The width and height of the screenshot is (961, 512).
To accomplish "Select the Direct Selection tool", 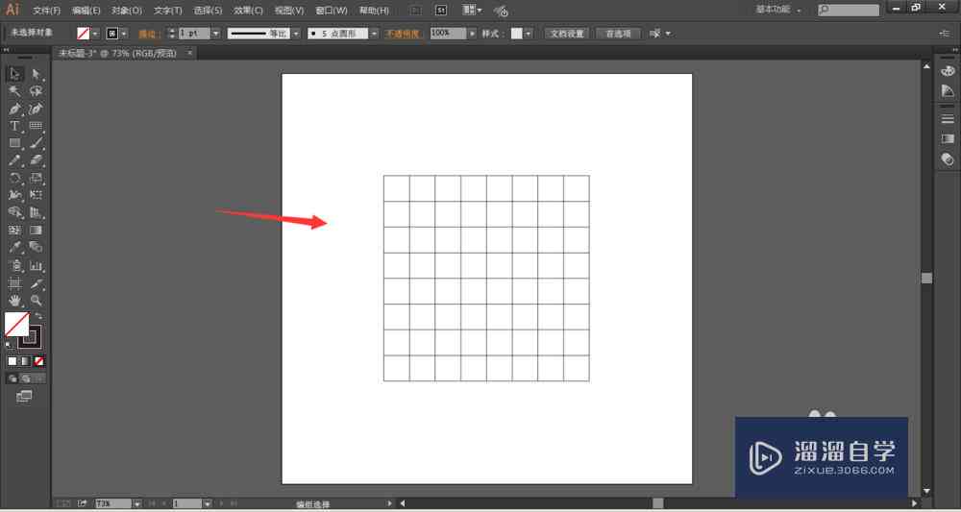I will (37, 74).
